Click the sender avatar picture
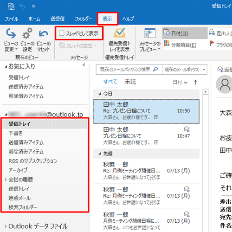The image size is (232, 232). coord(224,84)
